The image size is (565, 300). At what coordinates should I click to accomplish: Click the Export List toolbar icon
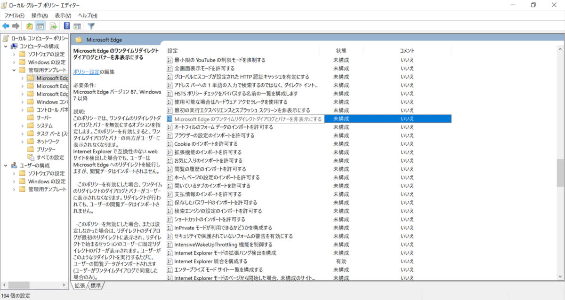pyautogui.click(x=53, y=26)
